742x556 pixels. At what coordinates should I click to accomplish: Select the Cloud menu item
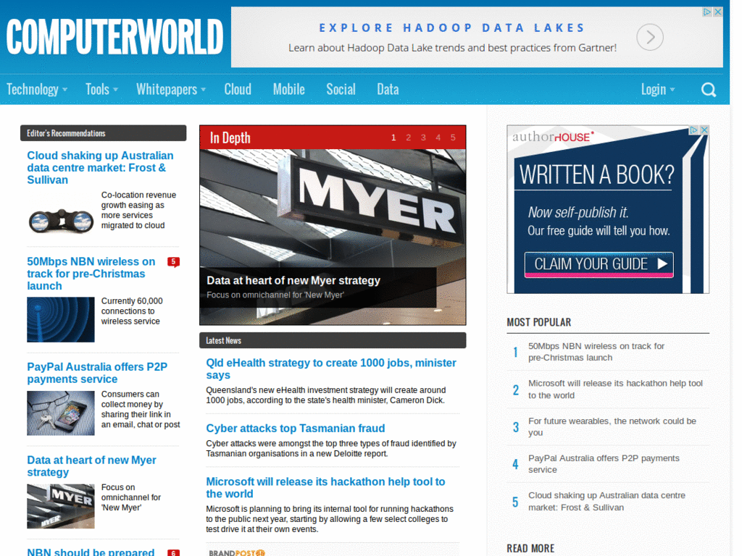[238, 89]
